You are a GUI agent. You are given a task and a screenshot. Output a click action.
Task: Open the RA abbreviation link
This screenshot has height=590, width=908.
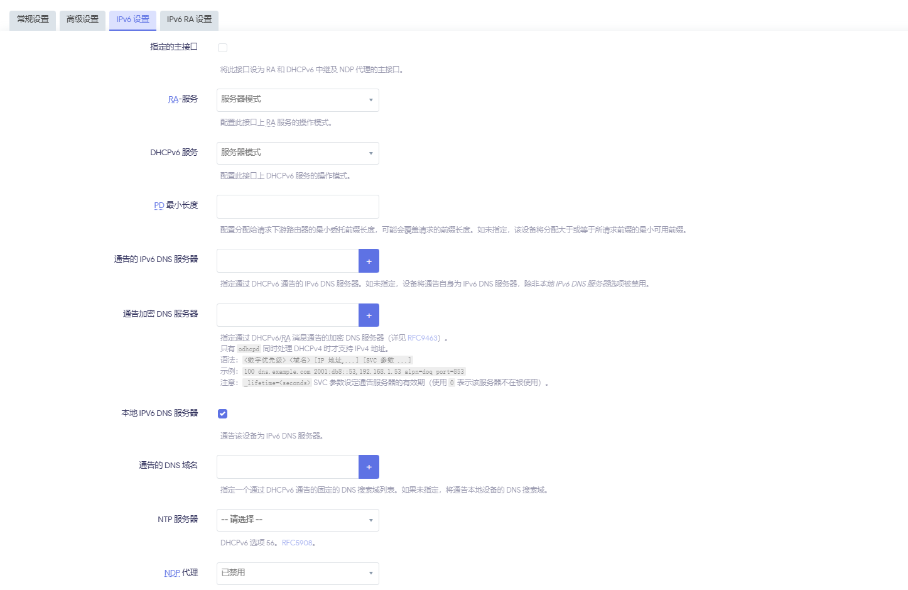pyautogui.click(x=172, y=99)
